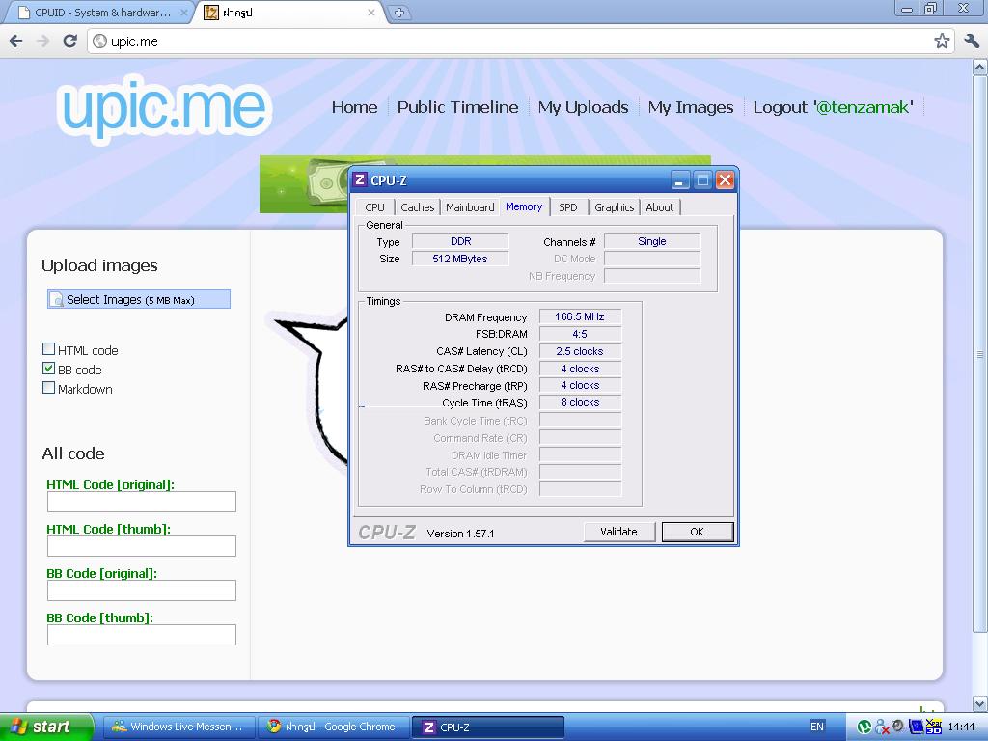Switch to the CPU tab in CPU-Z
988x741 pixels.
[374, 207]
